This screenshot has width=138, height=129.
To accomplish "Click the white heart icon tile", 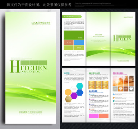I will click(x=131, y=89).
